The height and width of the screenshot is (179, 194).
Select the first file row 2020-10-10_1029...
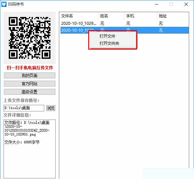pos(125,23)
